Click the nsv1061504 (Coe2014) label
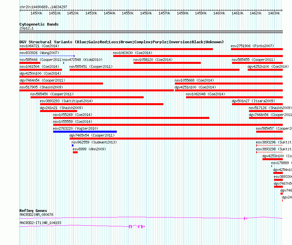Viewport: 292px width, 245px height. click(x=39, y=66)
